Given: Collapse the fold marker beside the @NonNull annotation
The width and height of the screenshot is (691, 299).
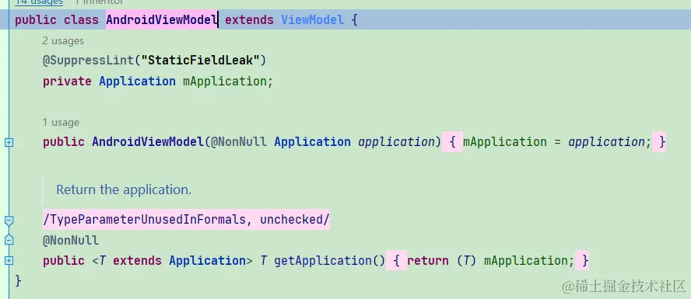Looking at the screenshot, I should 9,240.
